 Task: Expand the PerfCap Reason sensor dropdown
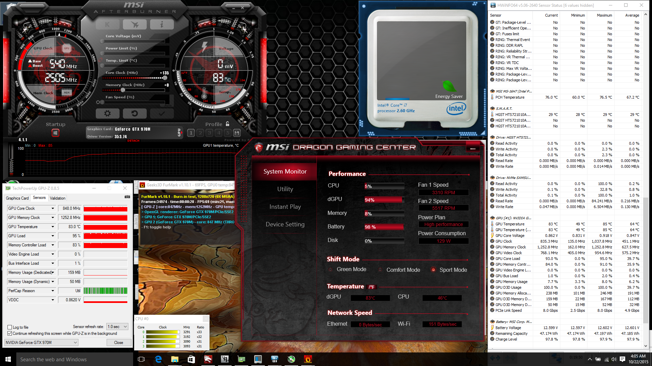pos(53,291)
